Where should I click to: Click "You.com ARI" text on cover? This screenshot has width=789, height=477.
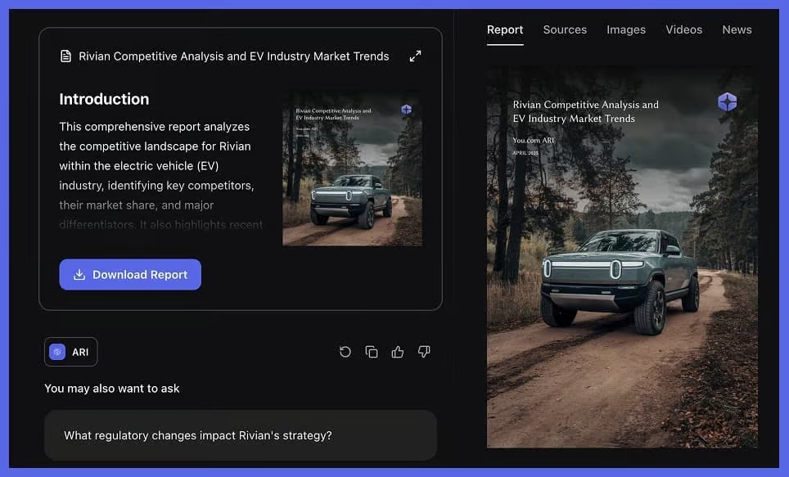point(534,141)
